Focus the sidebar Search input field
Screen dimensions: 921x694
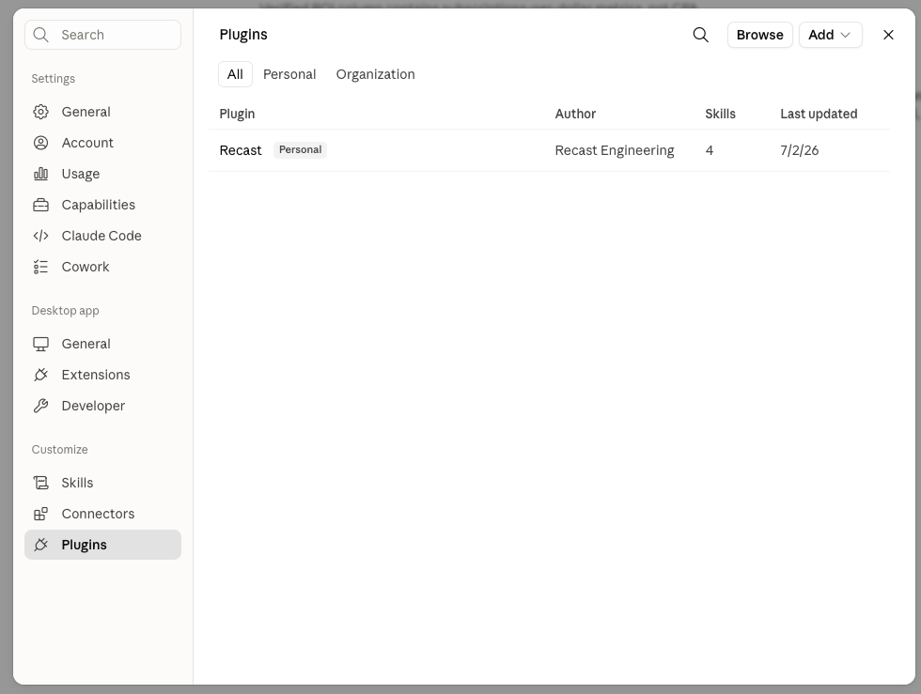tap(102, 35)
